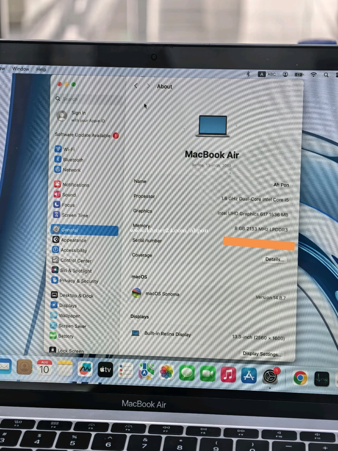Screen dimensions: 338x451
Task: Open Reminders from the Dock
Action: [126, 371]
